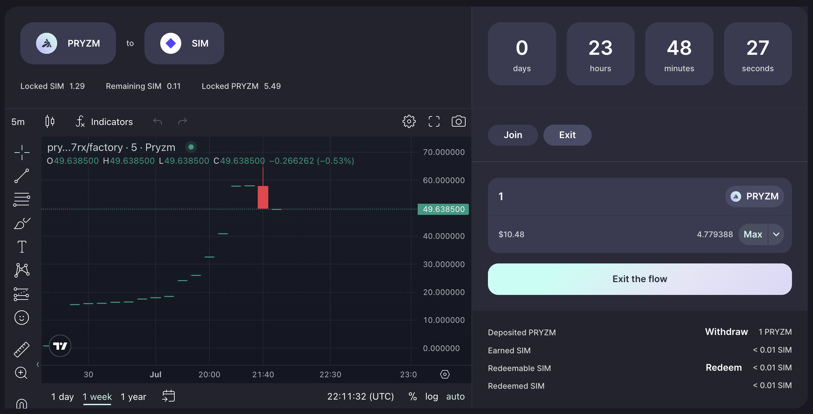Activate the zoom in tool

(21, 373)
